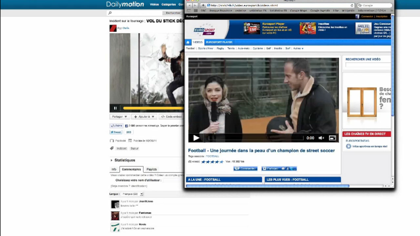Viewport: 420px width, 236px height.
Task: Go forward in the Safari window
Action: pos(195,5)
